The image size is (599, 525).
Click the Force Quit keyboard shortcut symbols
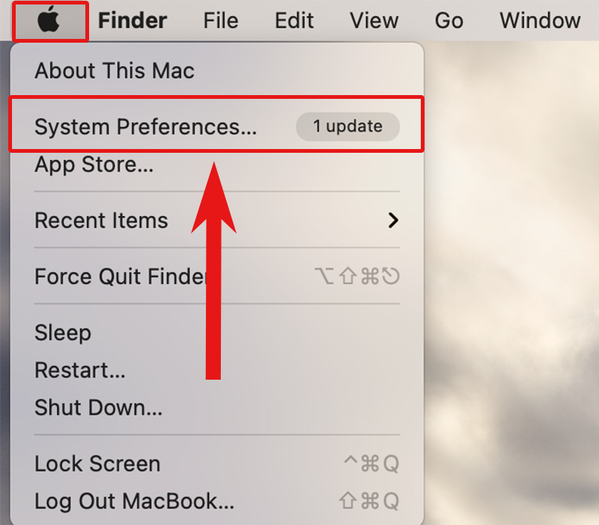(357, 276)
